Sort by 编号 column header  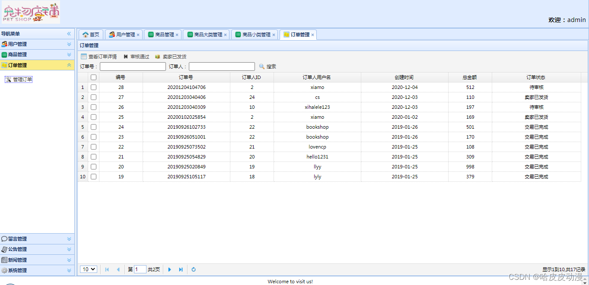(x=121, y=77)
